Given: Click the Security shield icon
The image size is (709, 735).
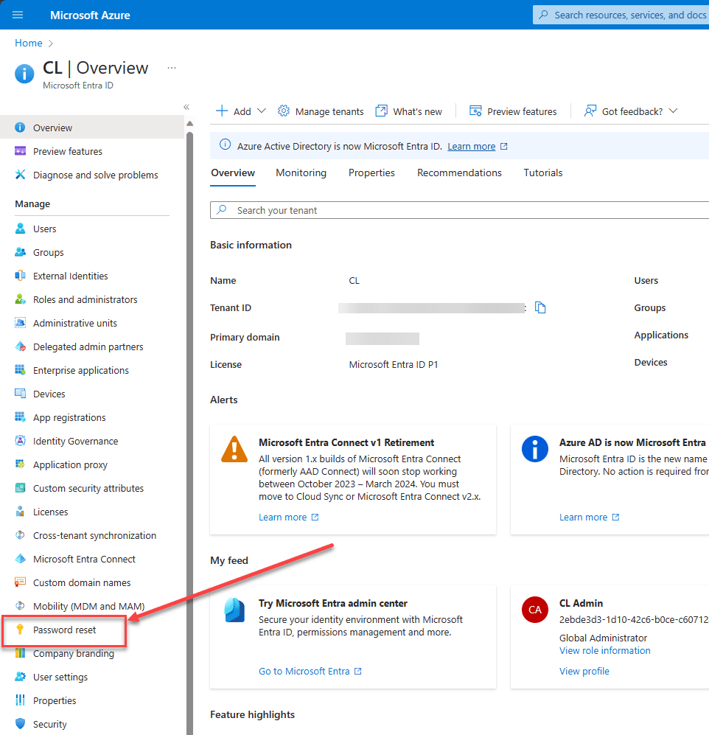Looking at the screenshot, I should point(20,724).
